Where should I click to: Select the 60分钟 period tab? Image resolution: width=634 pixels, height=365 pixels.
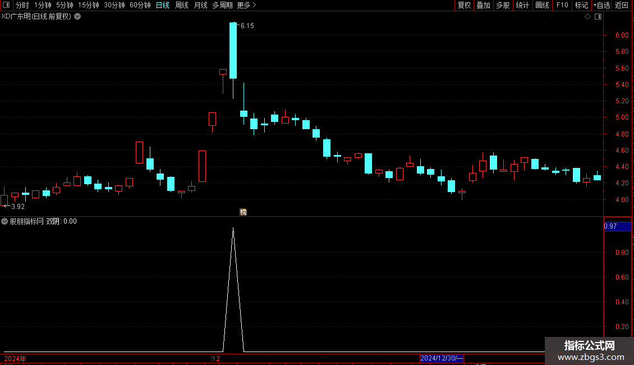[140, 5]
